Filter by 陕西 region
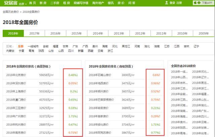The width and height of the screenshot is (215, 137). tap(41, 51)
